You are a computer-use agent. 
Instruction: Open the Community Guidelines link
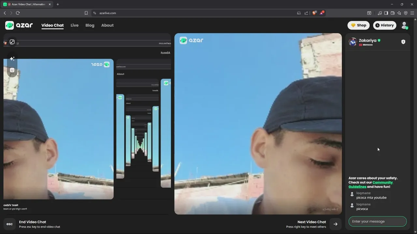[371, 185]
